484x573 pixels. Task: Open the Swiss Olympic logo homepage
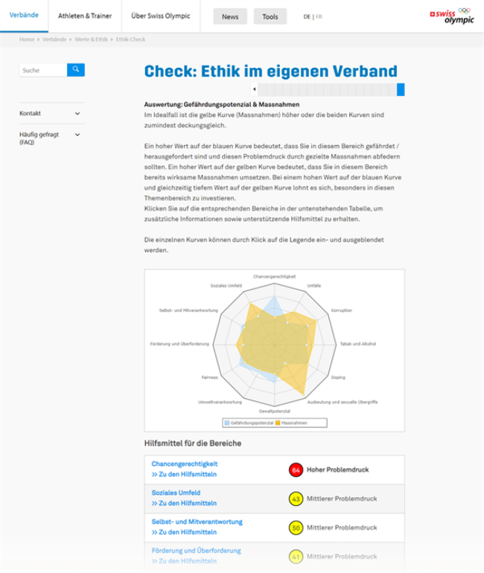[x=452, y=16]
